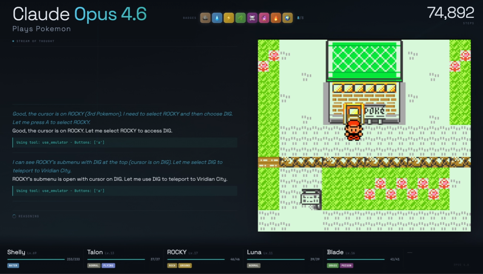Click Luna's 39/39 HP value
Image resolution: width=483 pixels, height=274 pixels.
(315, 259)
